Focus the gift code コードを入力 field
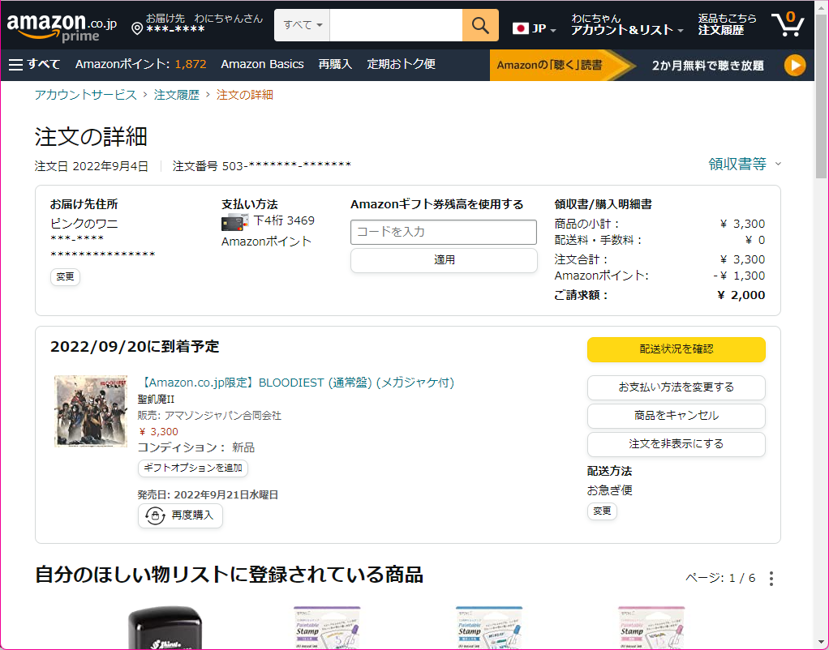This screenshot has height=650, width=829. pos(444,232)
